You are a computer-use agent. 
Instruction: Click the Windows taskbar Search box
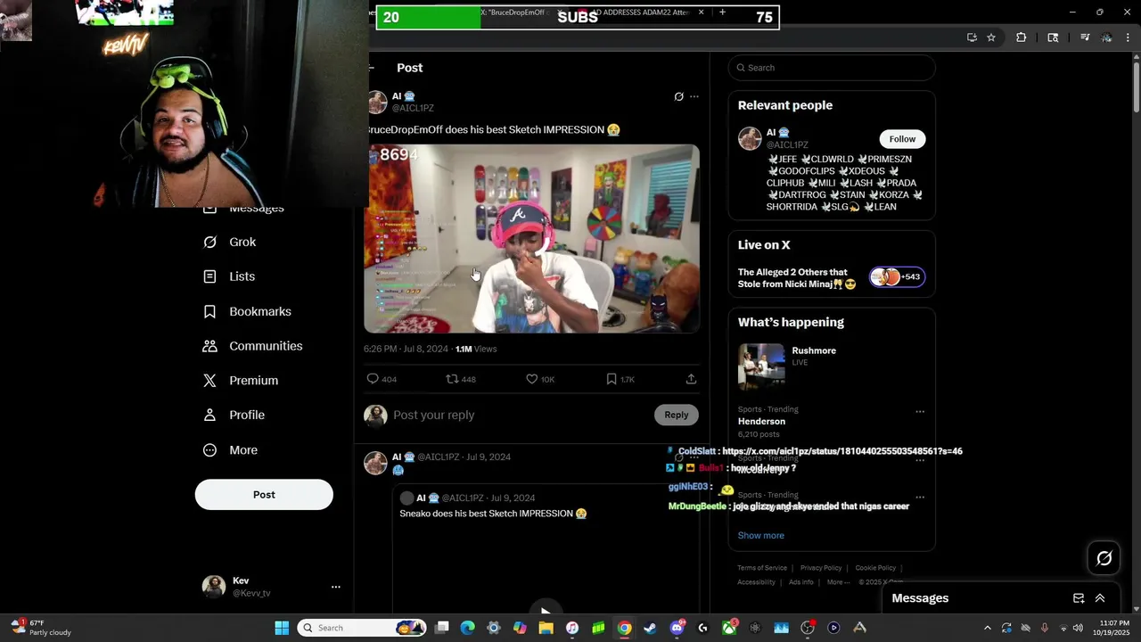[x=361, y=628]
